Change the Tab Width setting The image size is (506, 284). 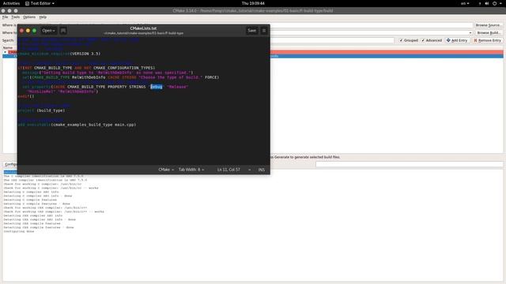[191, 170]
